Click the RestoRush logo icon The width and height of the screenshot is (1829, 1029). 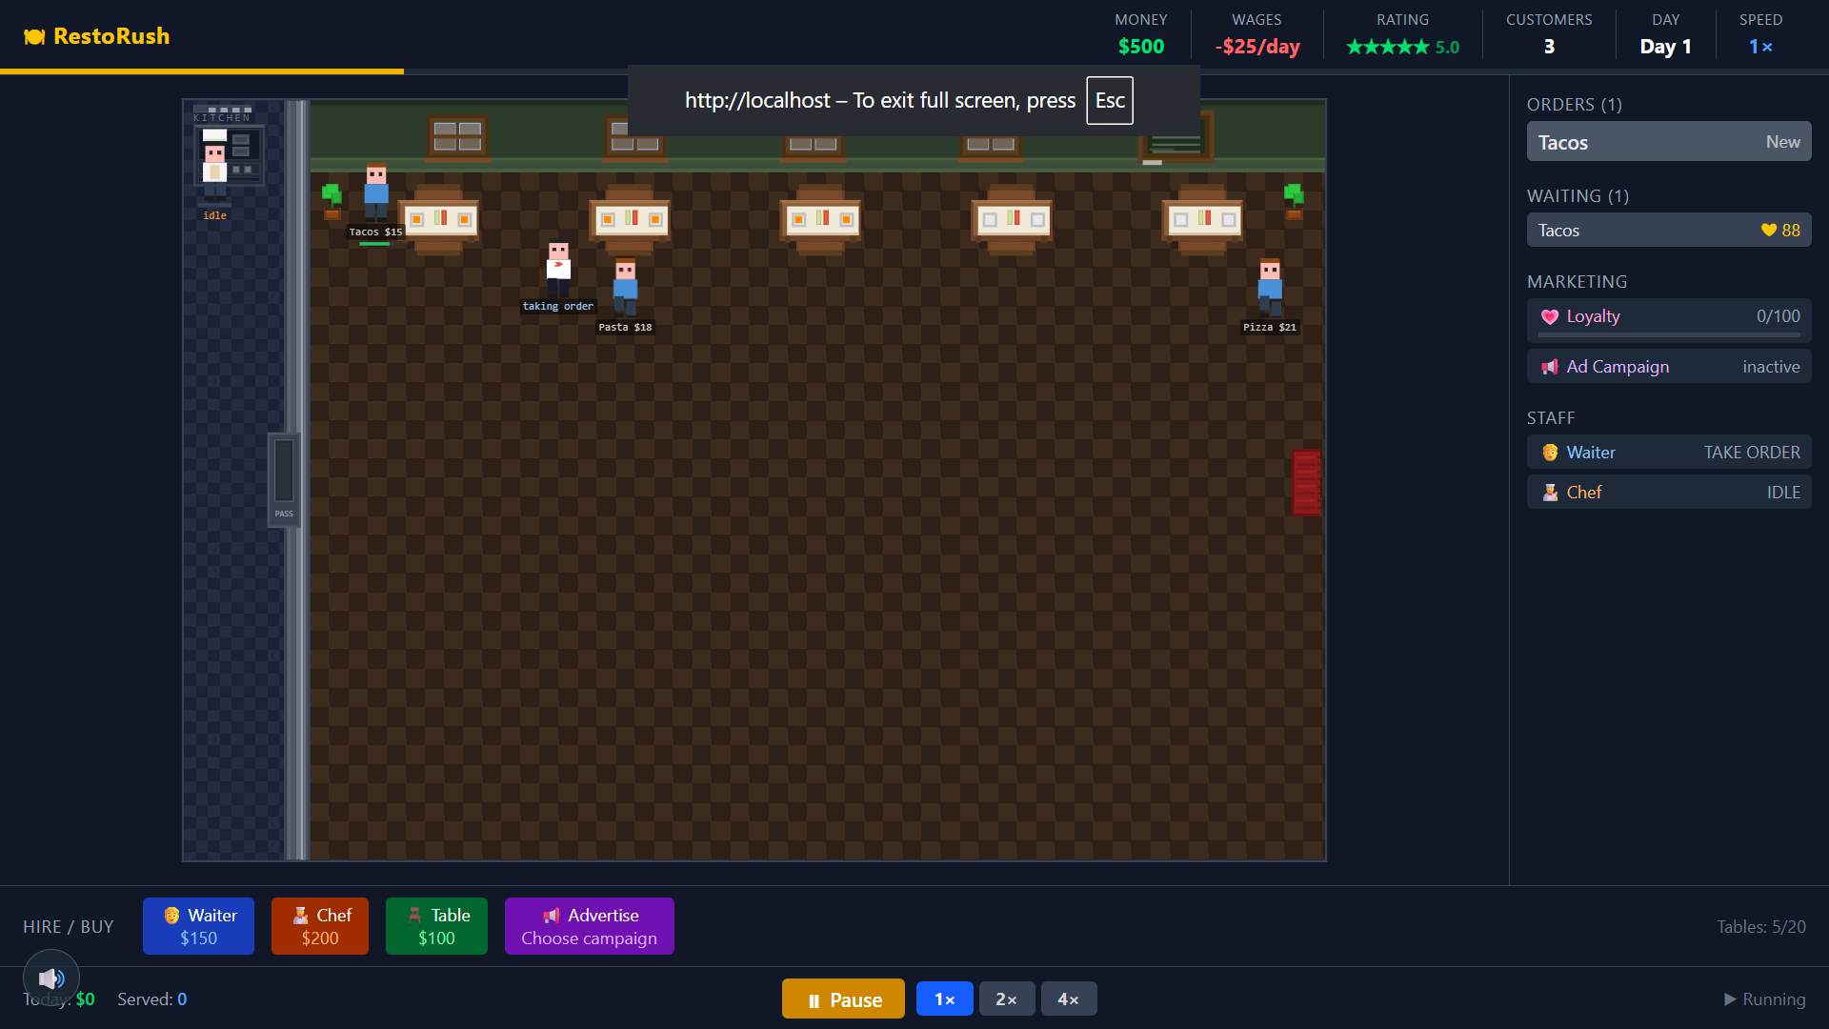[34, 37]
